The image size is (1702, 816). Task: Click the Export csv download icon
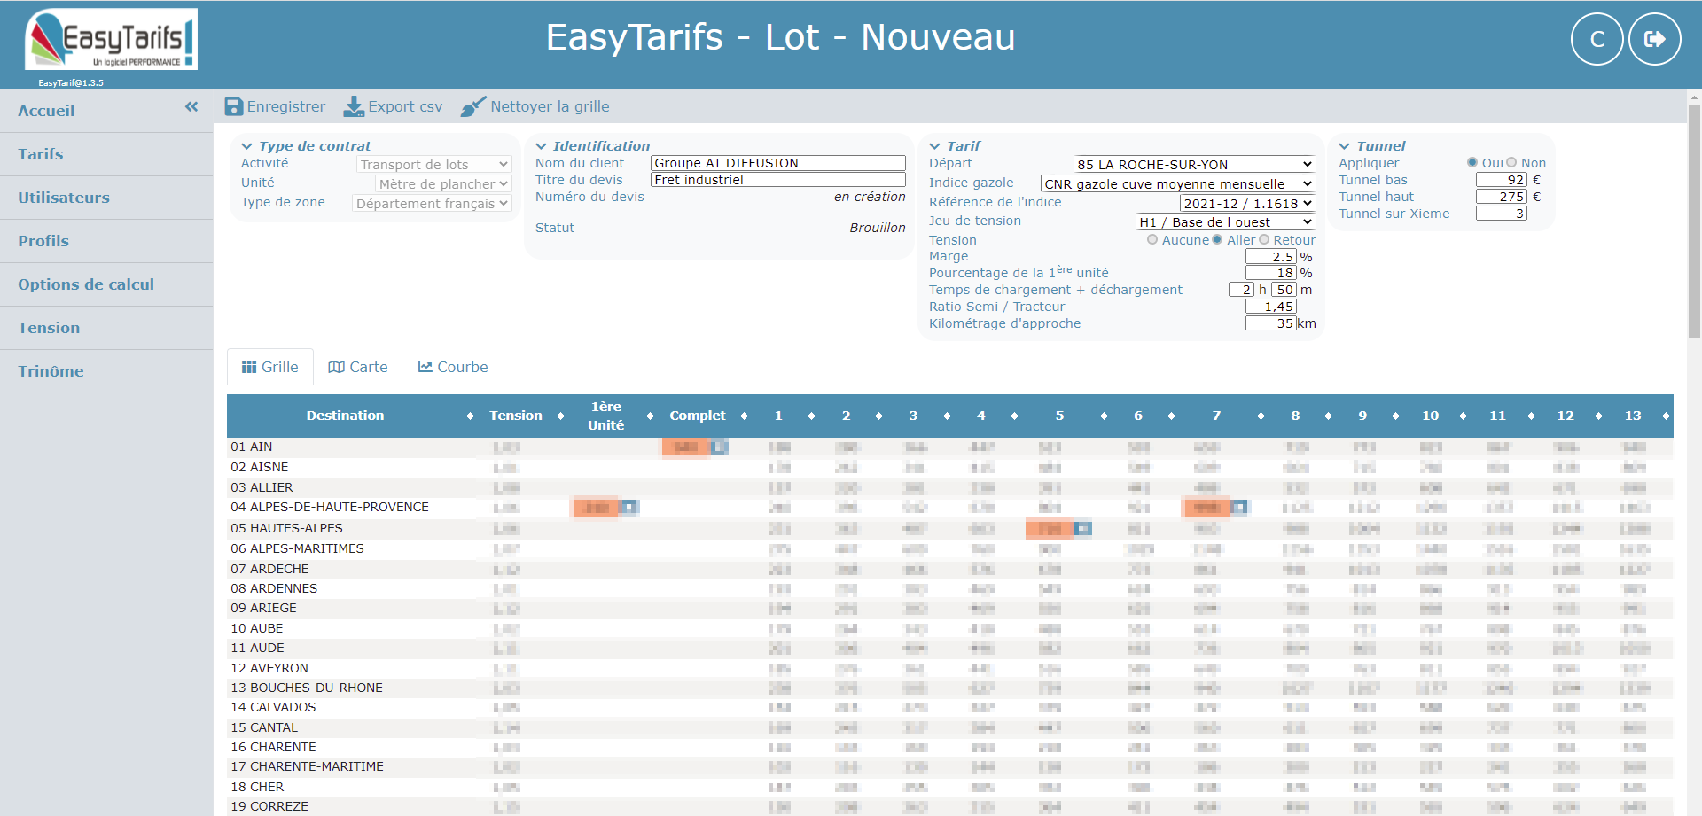pos(354,107)
